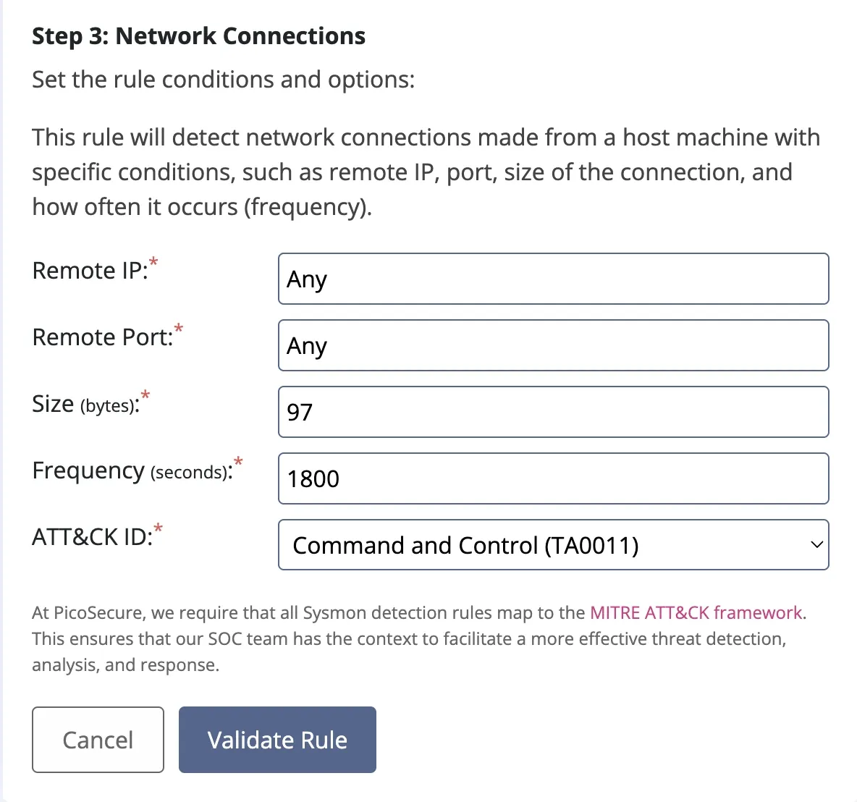
Task: Click the Size (bytes) label
Action: (x=86, y=404)
